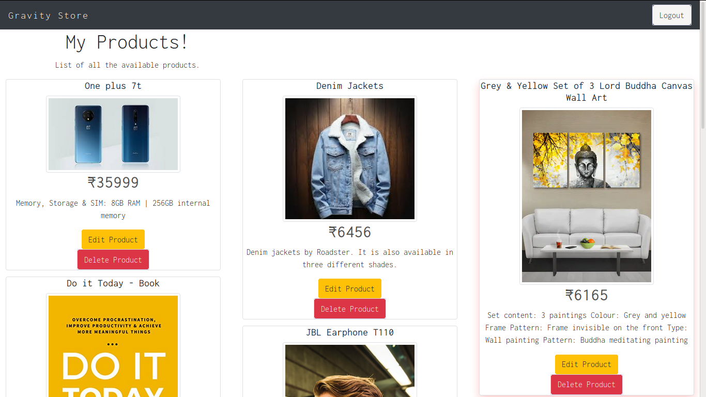The height and width of the screenshot is (397, 706).
Task: Click the 'Set content: 3 paintings' description
Action: click(587, 328)
